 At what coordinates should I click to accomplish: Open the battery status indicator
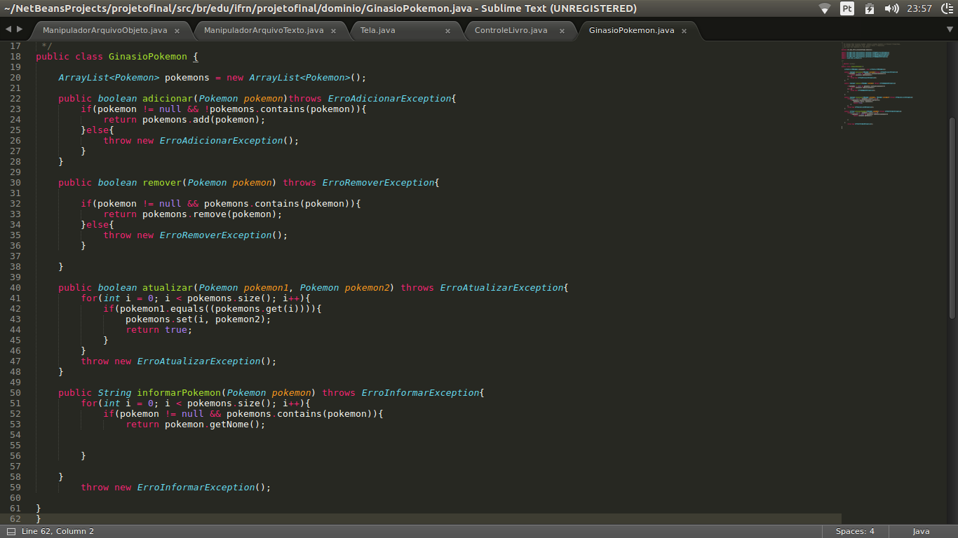click(870, 8)
